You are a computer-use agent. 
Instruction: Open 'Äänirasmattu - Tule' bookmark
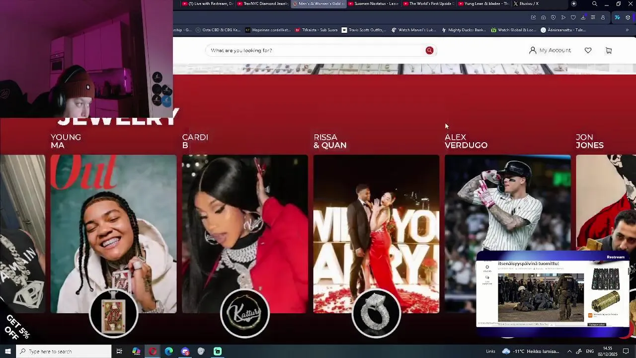(x=563, y=30)
